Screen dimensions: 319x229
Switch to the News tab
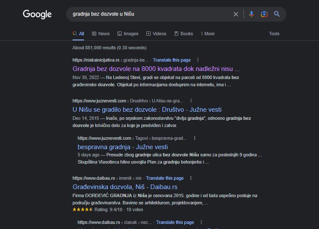(101, 34)
